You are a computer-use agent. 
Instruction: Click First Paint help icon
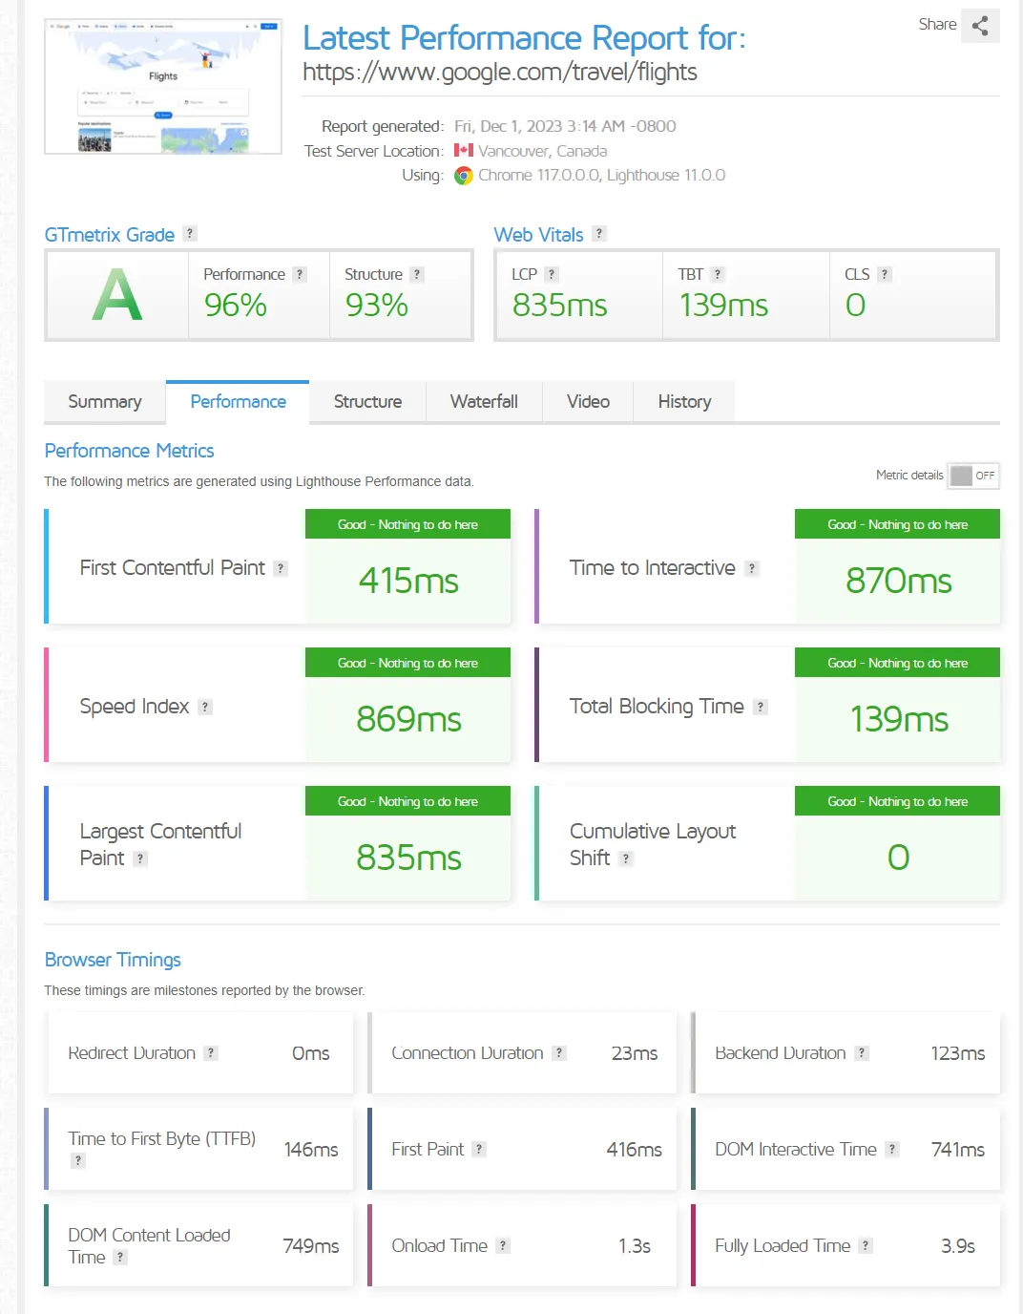[x=479, y=1149]
